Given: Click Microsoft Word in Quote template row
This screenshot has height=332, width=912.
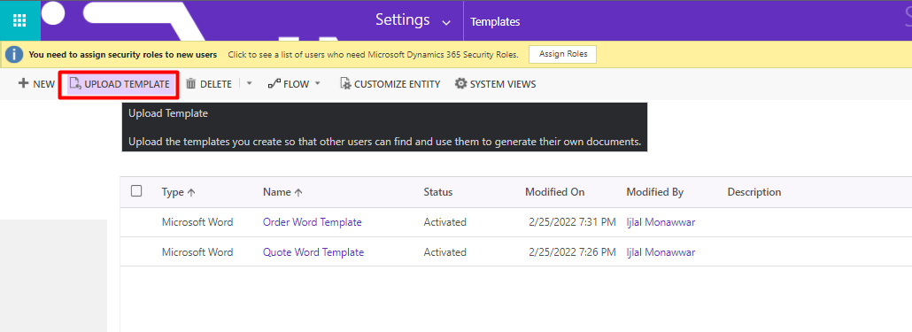Looking at the screenshot, I should point(197,252).
